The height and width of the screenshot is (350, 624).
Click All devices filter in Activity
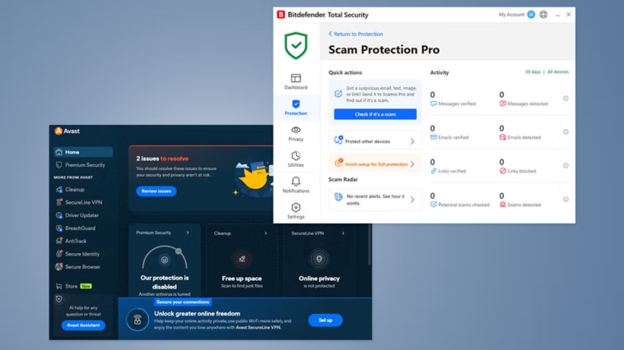[558, 72]
